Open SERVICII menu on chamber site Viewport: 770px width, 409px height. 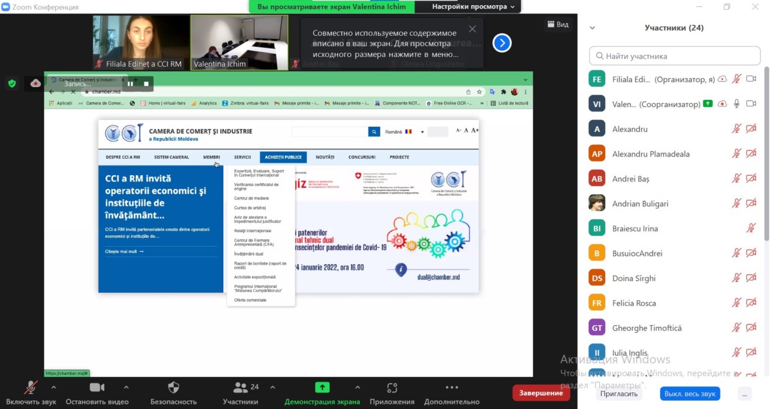click(x=243, y=157)
